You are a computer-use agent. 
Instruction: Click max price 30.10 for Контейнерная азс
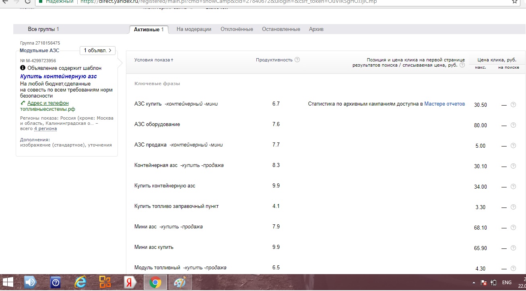pos(481,166)
